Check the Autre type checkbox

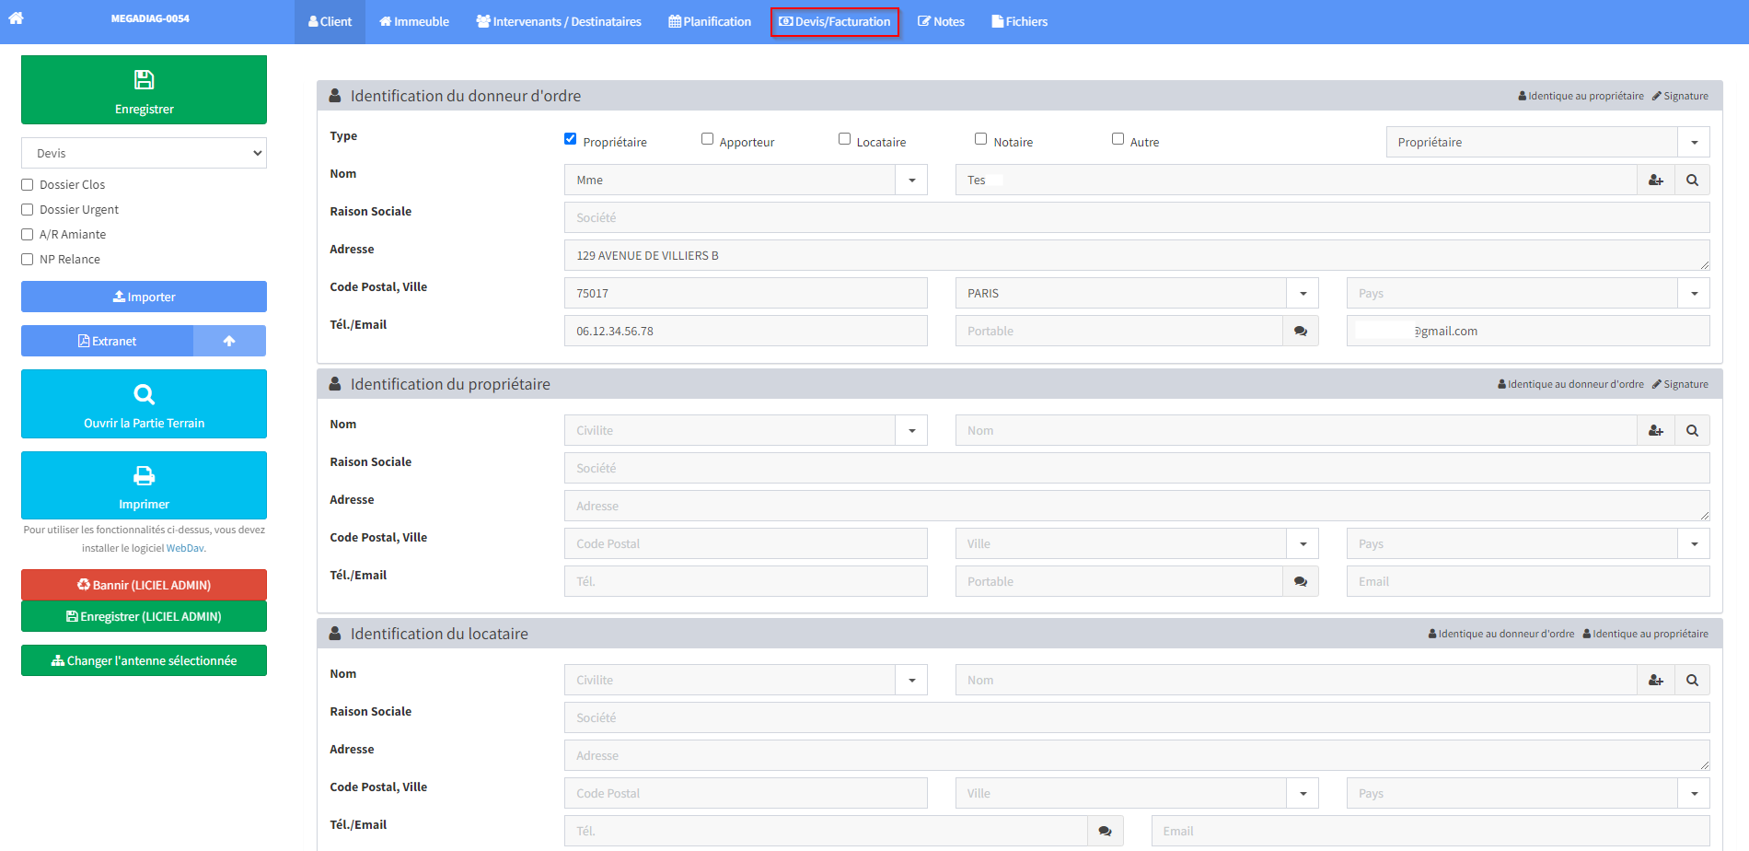click(1118, 139)
